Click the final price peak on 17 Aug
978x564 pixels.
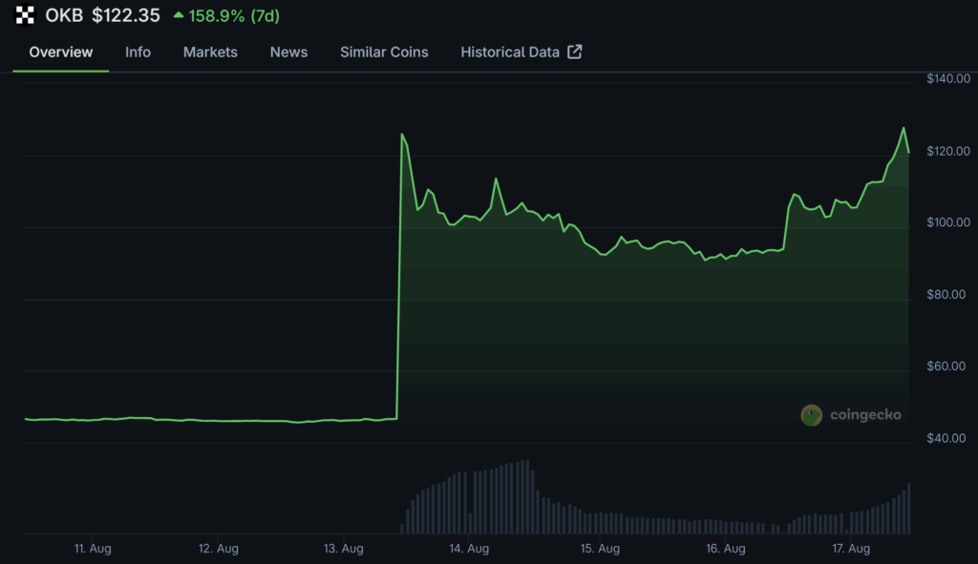[904, 128]
